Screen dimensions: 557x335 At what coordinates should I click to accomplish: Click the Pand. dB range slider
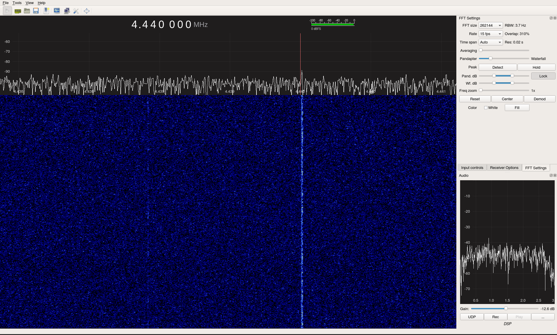pos(504,76)
